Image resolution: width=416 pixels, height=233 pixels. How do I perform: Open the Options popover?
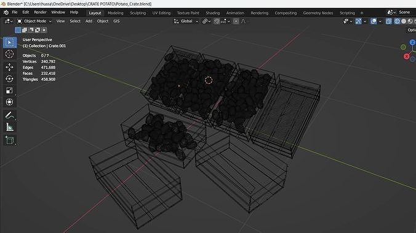point(412,30)
